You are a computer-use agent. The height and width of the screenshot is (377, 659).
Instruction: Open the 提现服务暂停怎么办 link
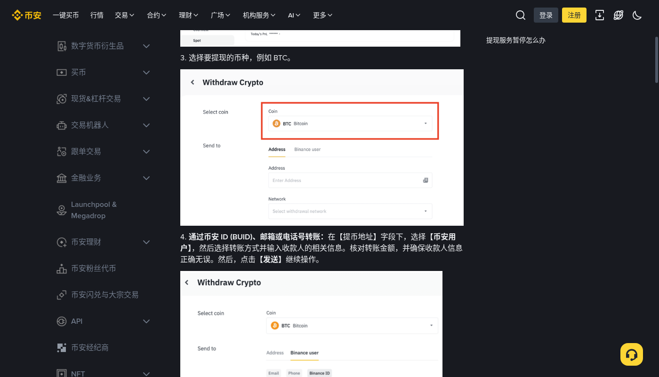tap(516, 41)
